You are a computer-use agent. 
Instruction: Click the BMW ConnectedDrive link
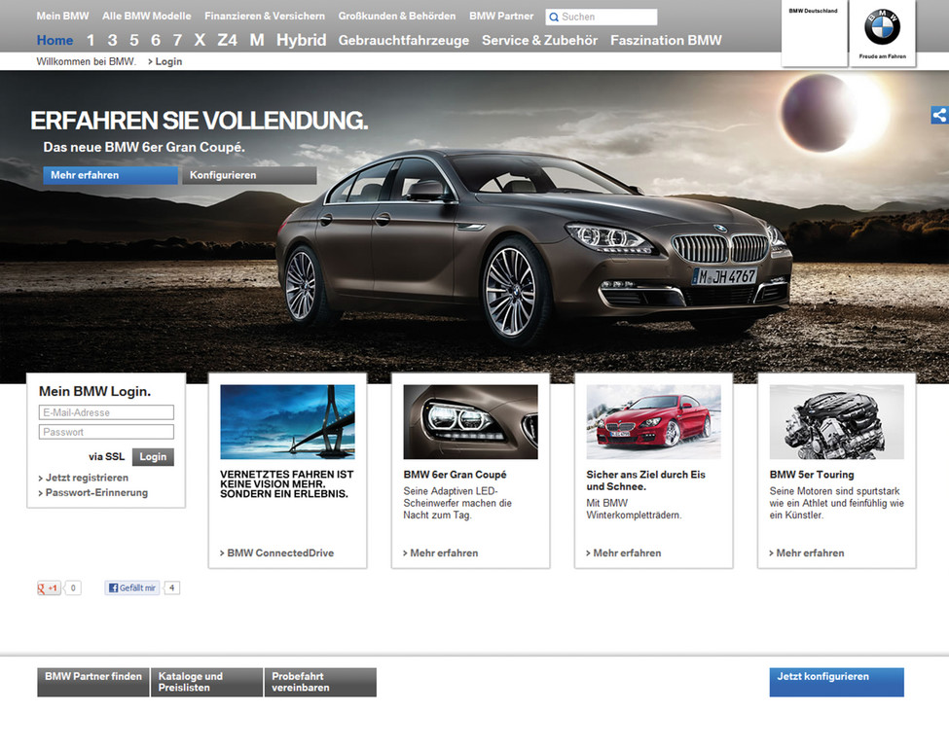tap(276, 552)
